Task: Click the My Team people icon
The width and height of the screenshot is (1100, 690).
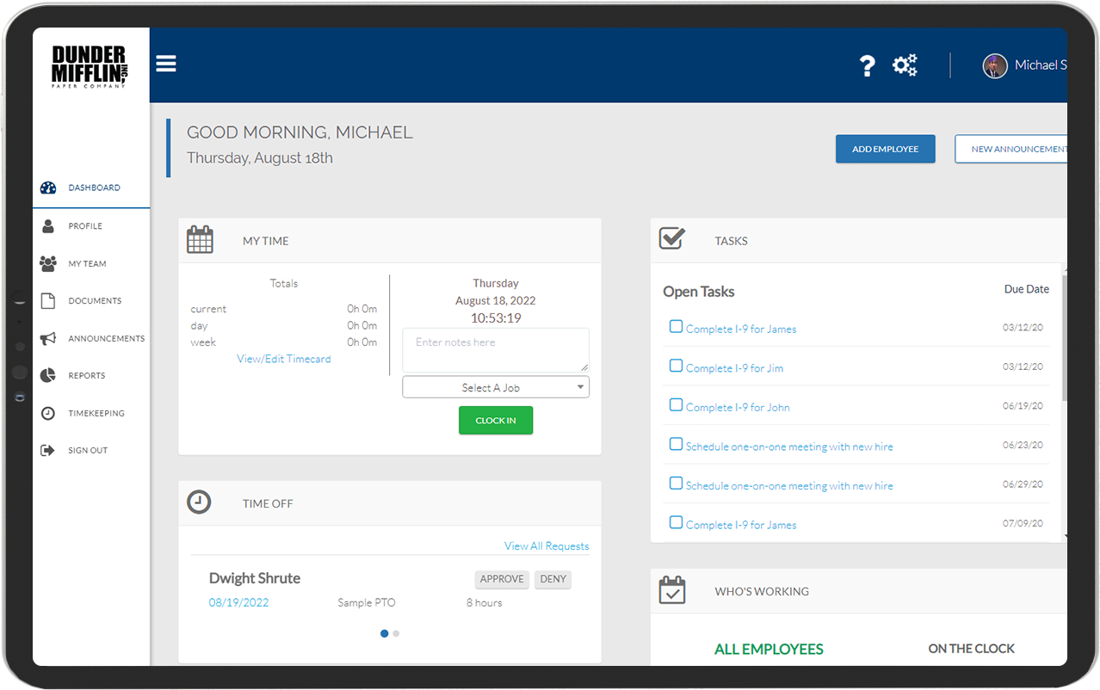Action: click(48, 263)
